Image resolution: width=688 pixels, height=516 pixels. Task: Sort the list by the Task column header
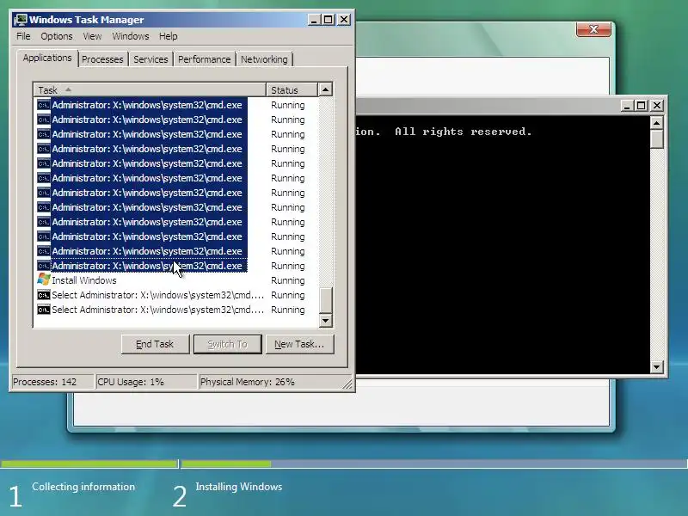tap(150, 90)
